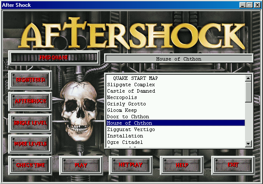
Task: Choose Ziggurat Vertigo level
Action: pyautogui.click(x=176, y=129)
